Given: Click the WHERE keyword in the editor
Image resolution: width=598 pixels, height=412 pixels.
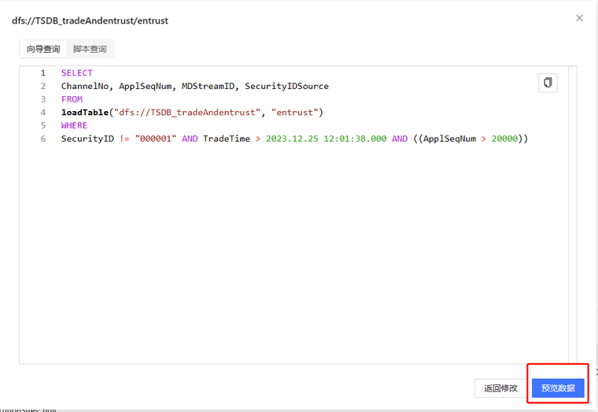Looking at the screenshot, I should click(x=74, y=125).
